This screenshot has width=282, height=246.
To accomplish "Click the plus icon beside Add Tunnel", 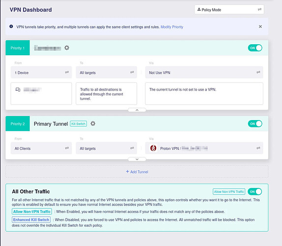I will coord(127,171).
